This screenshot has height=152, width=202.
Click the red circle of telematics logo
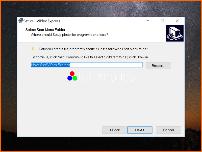72,73
